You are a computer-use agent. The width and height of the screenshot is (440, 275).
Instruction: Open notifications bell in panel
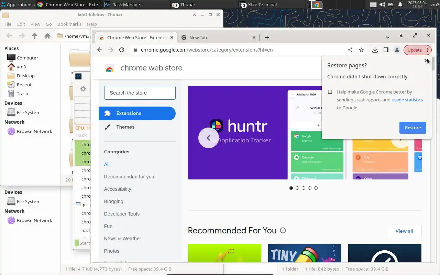[x=400, y=4]
